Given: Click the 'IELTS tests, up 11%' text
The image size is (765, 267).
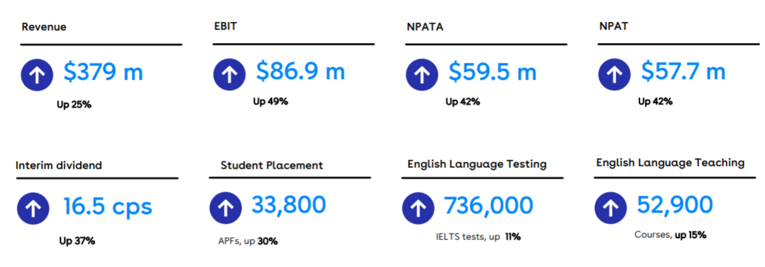Looking at the screenshot, I should (x=478, y=237).
